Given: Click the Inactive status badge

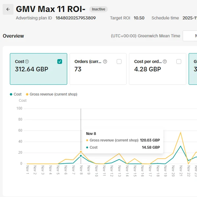Looking at the screenshot, I should point(98,9).
